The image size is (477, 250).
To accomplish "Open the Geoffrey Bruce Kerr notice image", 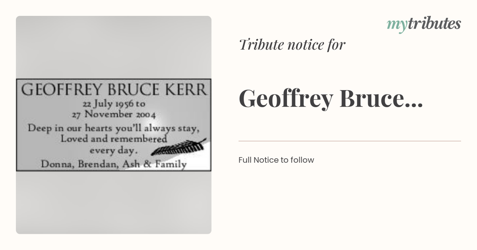I will pyautogui.click(x=114, y=125).
